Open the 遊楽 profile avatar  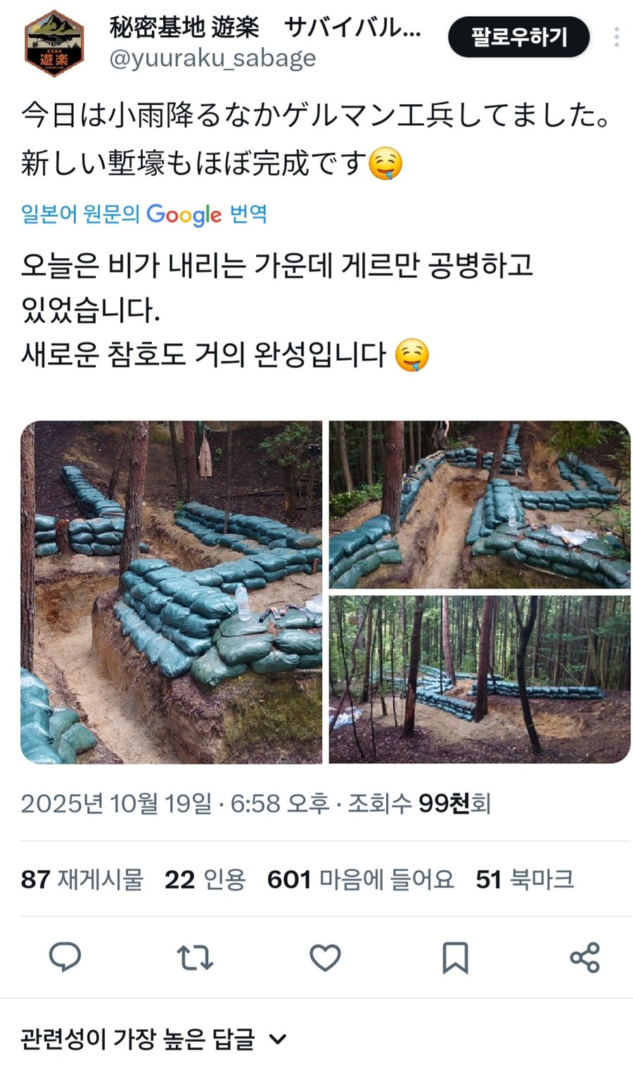click(54, 43)
